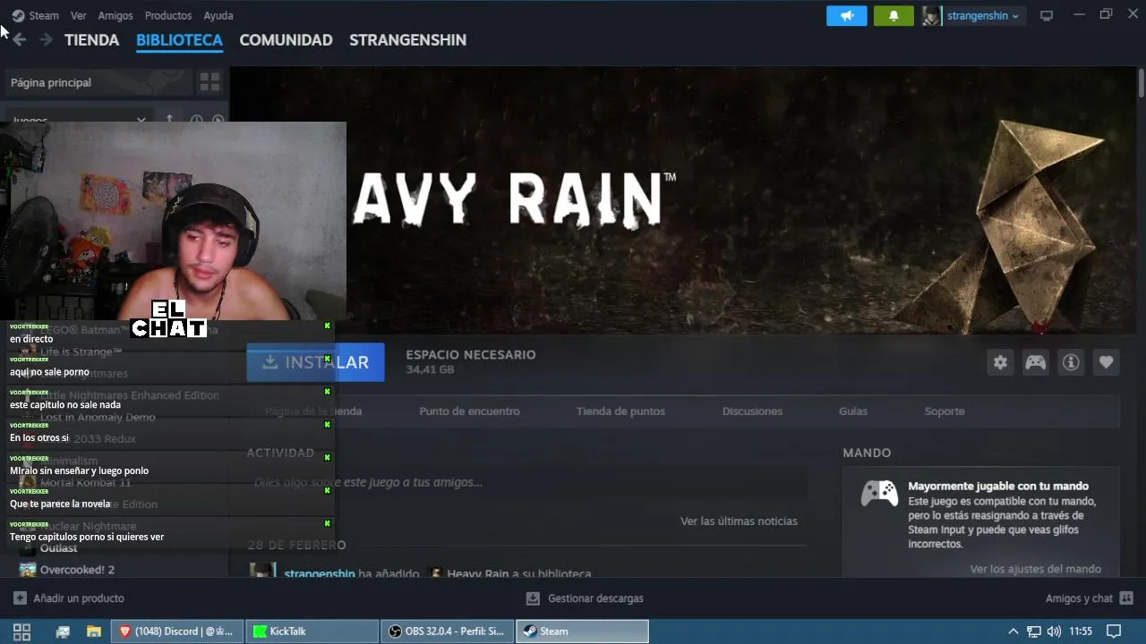Open Windows Task View on taskbar
Viewport: 1146px width, 644px height.
[21, 631]
